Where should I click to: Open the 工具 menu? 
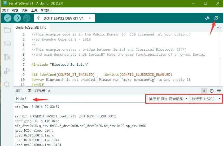coord(34,10)
